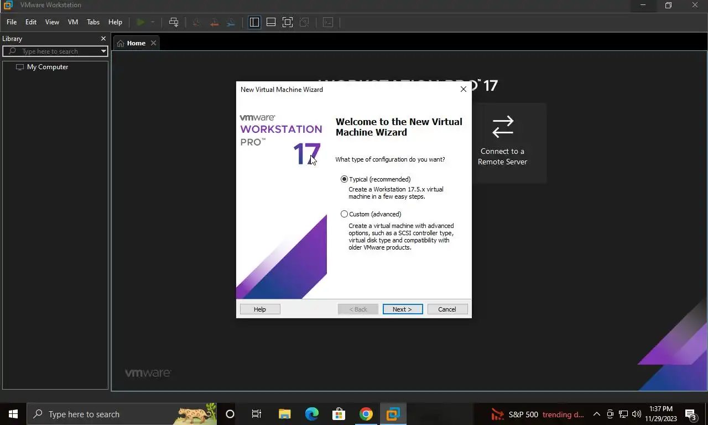Click the console view toolbar icon
The height and width of the screenshot is (425, 708).
pyautogui.click(x=328, y=22)
